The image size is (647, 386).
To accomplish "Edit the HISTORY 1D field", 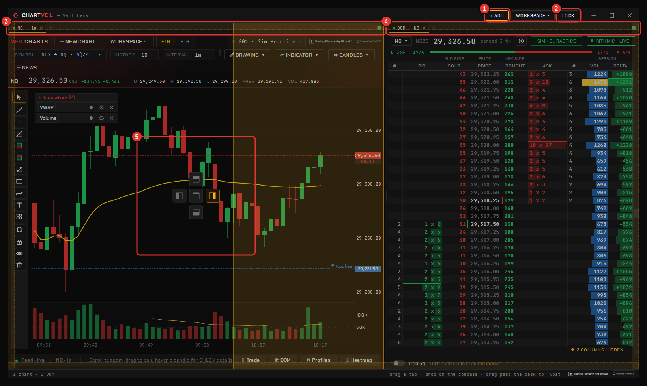I will point(134,55).
